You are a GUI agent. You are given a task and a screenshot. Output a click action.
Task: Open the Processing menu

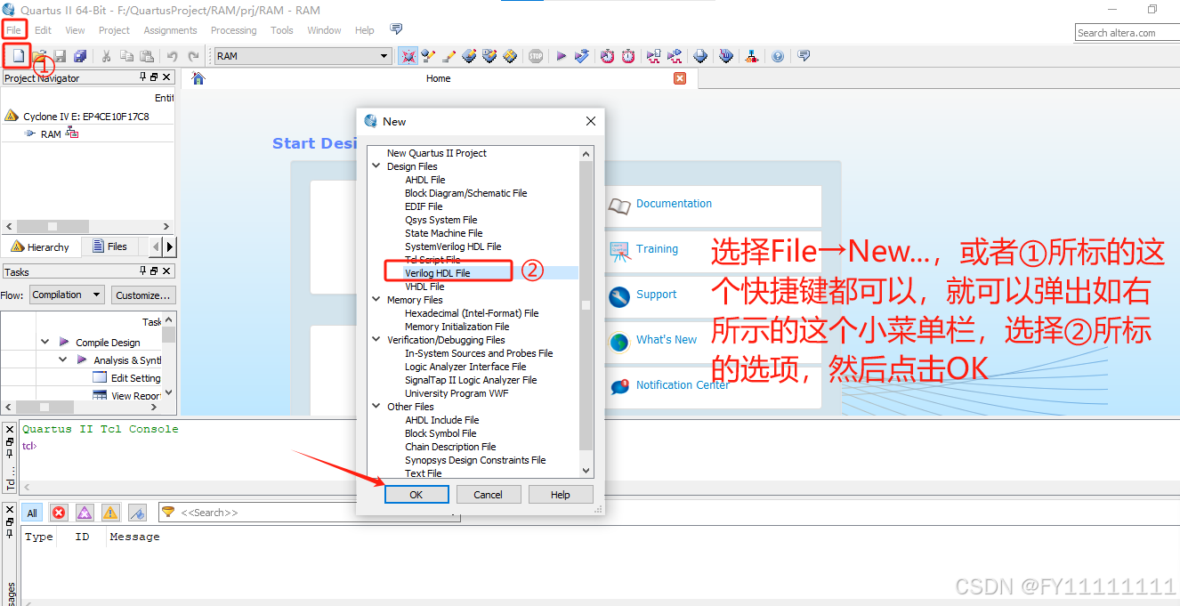[233, 30]
